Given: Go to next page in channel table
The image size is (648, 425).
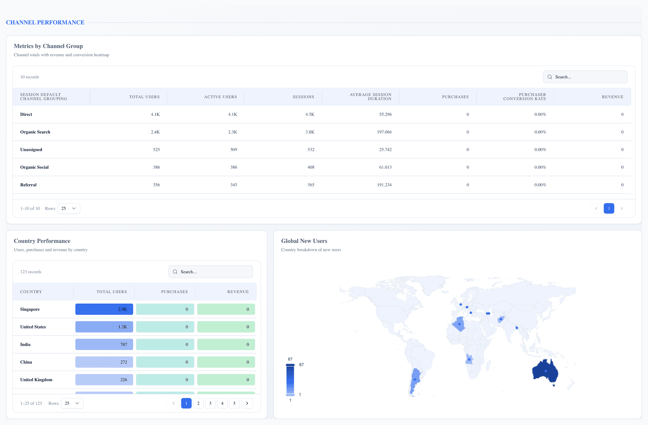Looking at the screenshot, I should [x=622, y=208].
